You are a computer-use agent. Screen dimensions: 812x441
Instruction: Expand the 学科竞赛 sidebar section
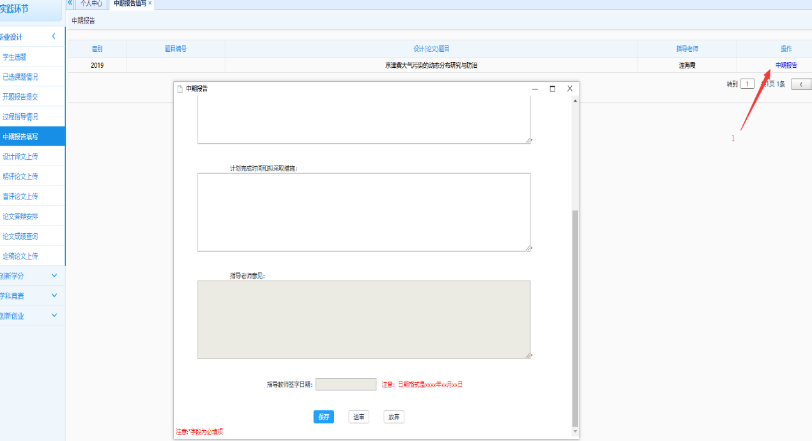click(x=54, y=295)
